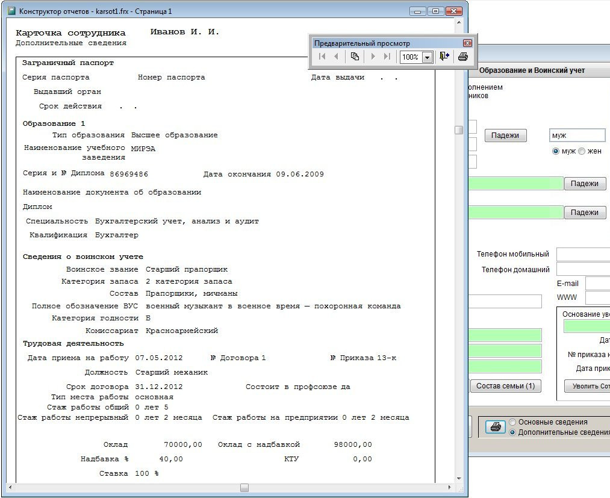610x498 pixels.
Task: Click the Уволить Сотрудника button
Action: pyautogui.click(x=588, y=385)
